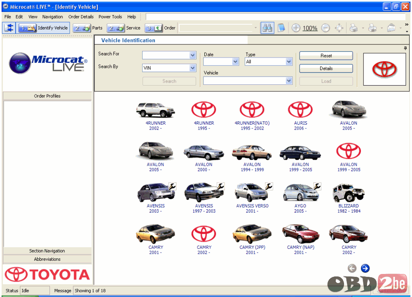Click the Reset button
This screenshot has height=297, width=412.
326,56
